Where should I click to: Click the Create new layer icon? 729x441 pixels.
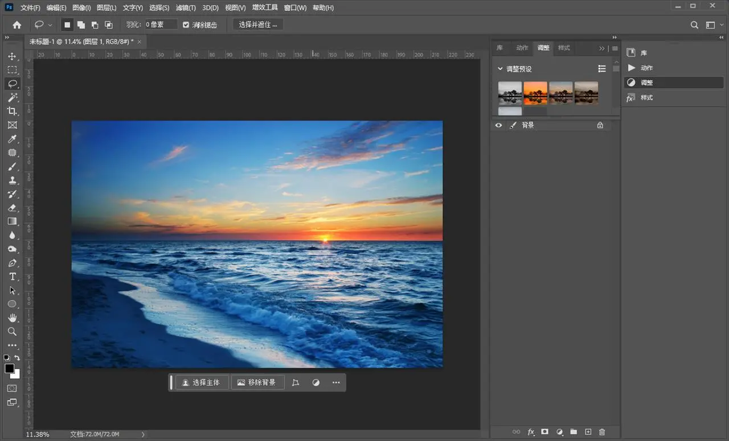pyautogui.click(x=588, y=432)
